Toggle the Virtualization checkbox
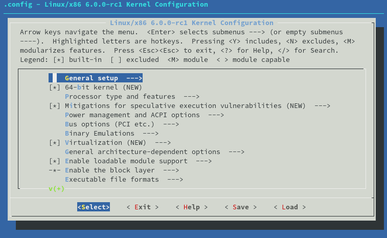Image resolution: width=387 pixels, height=238 pixels. [x=55, y=143]
